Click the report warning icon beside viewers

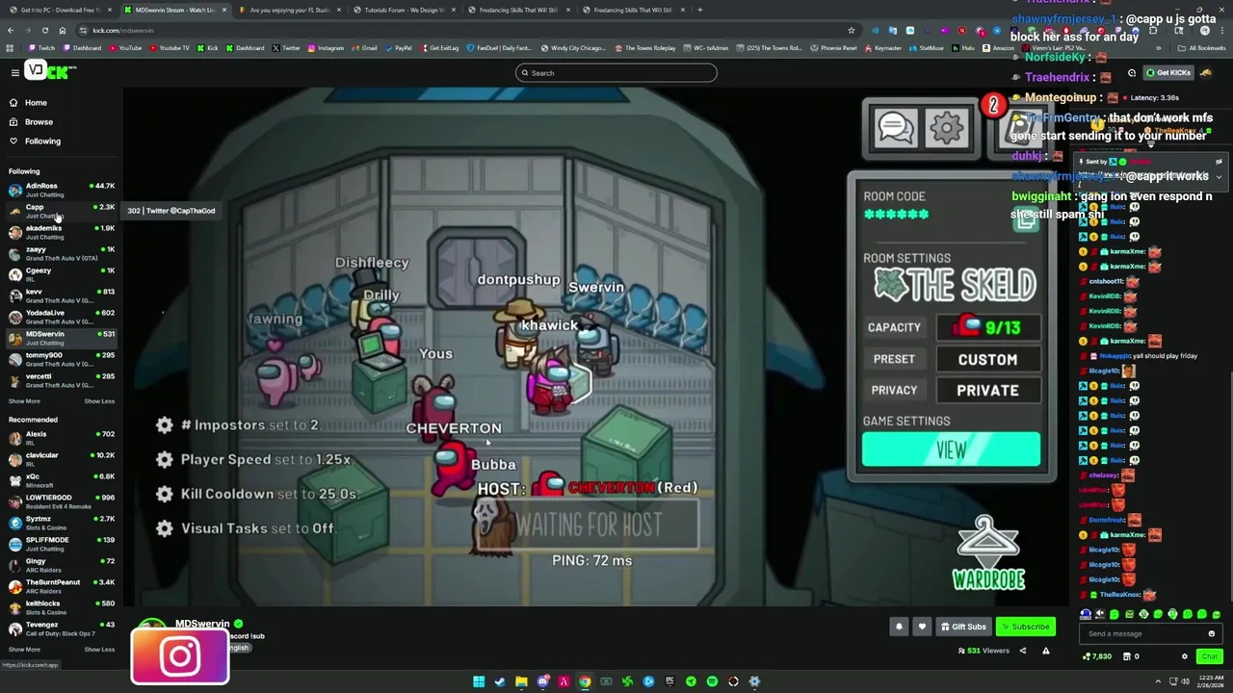(x=1045, y=651)
